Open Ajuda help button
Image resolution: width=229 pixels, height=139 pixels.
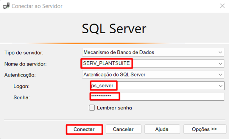(x=162, y=129)
